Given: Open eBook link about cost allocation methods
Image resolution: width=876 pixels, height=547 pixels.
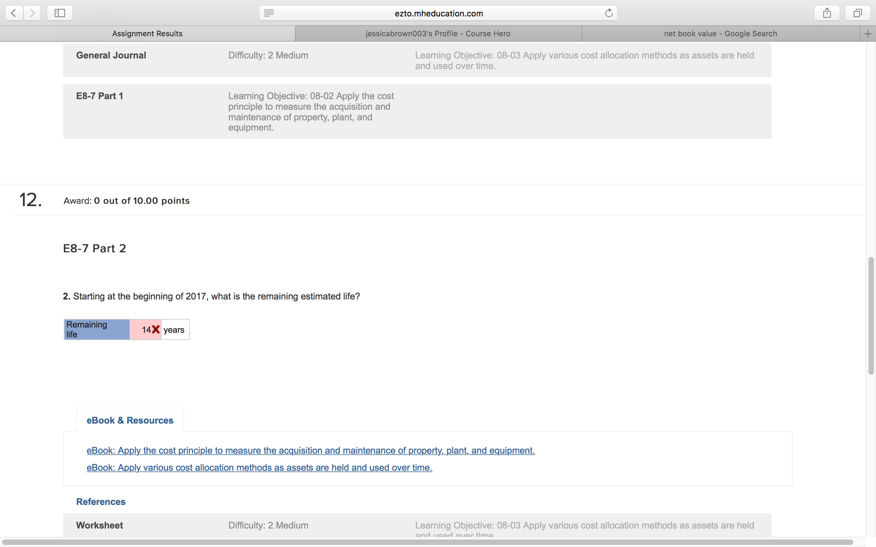Looking at the screenshot, I should pos(259,467).
